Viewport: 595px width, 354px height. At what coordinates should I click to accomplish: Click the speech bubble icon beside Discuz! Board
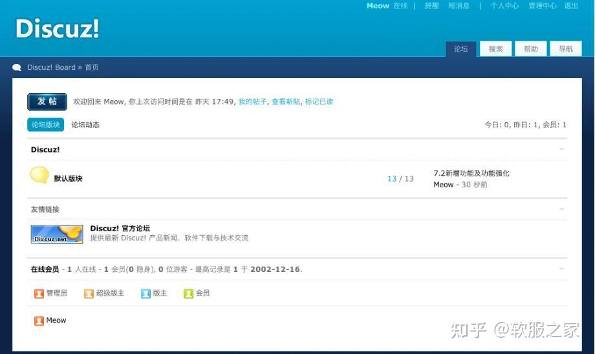tap(17, 67)
